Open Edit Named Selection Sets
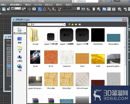This screenshot has width=130, height=104. (x=60, y=9)
